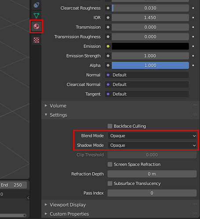Click the Pass Index field

pyautogui.click(x=152, y=193)
